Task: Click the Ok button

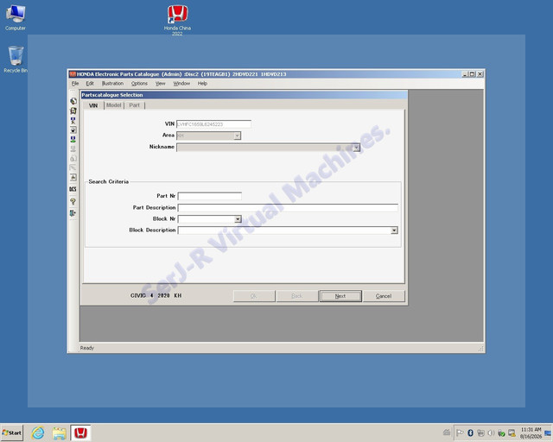Action: click(x=254, y=296)
